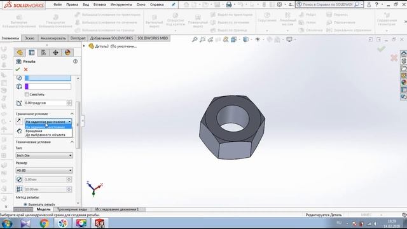Click the user login icon
Image resolution: width=407 pixels, height=229 pixels.
tap(369, 4)
